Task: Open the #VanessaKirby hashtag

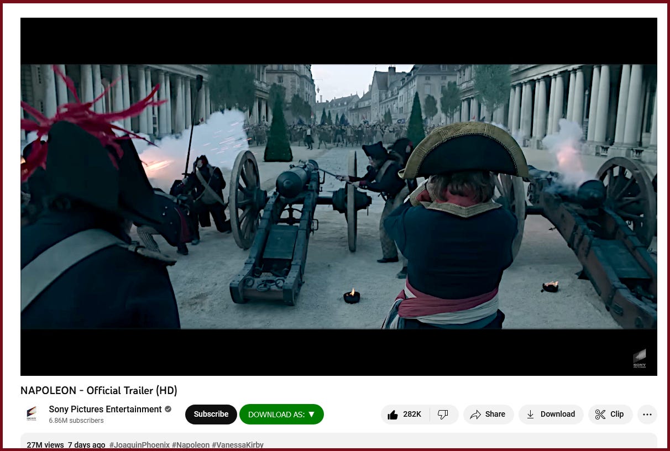Action: [238, 445]
